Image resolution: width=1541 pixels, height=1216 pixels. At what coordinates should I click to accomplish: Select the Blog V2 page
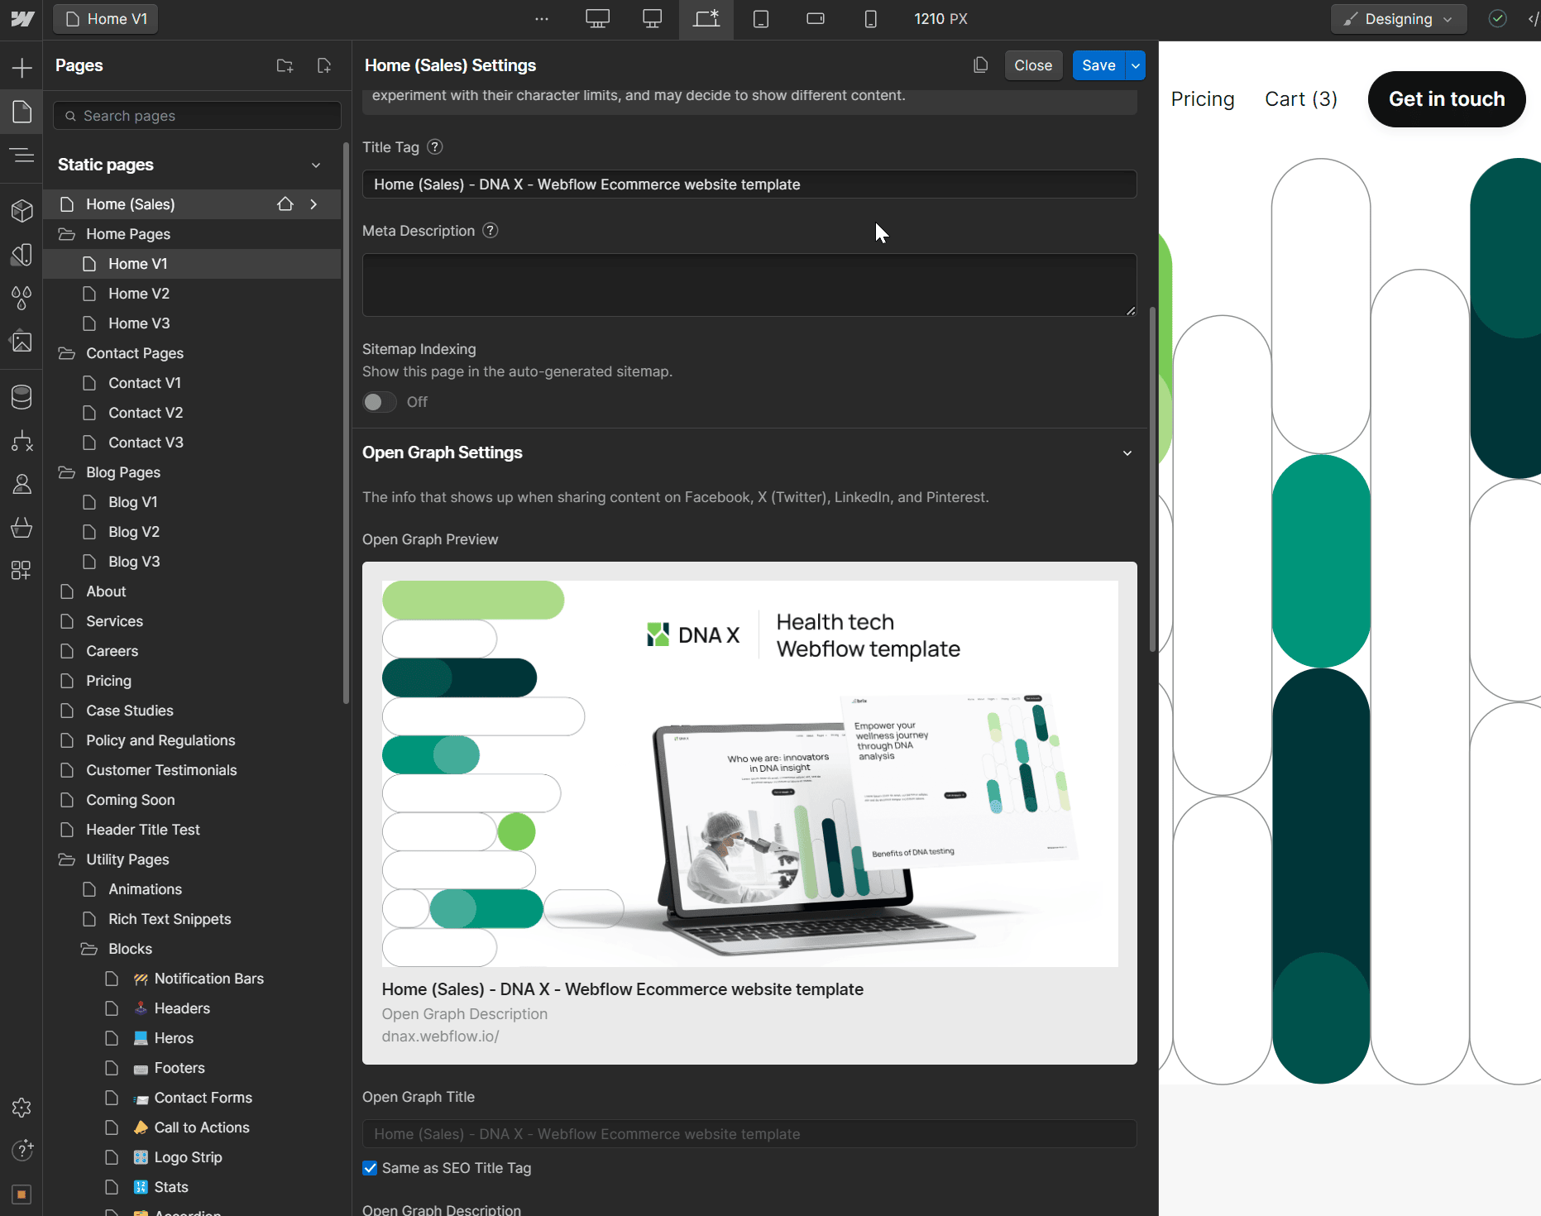coord(192,532)
